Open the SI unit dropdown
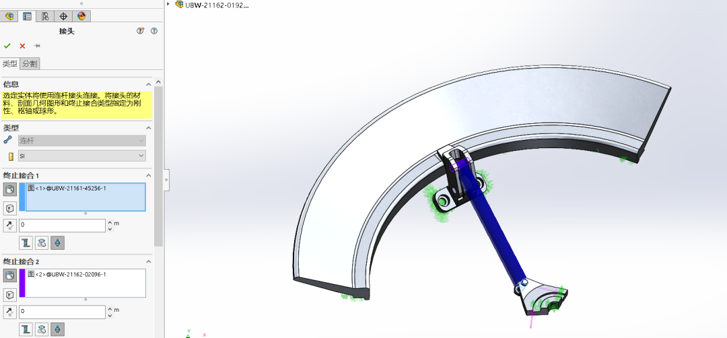The width and height of the screenshot is (727, 338). (x=82, y=156)
